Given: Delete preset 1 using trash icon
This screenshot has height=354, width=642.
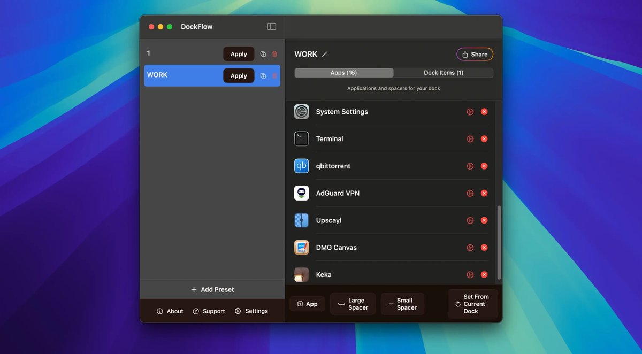Looking at the screenshot, I should tap(274, 53).
